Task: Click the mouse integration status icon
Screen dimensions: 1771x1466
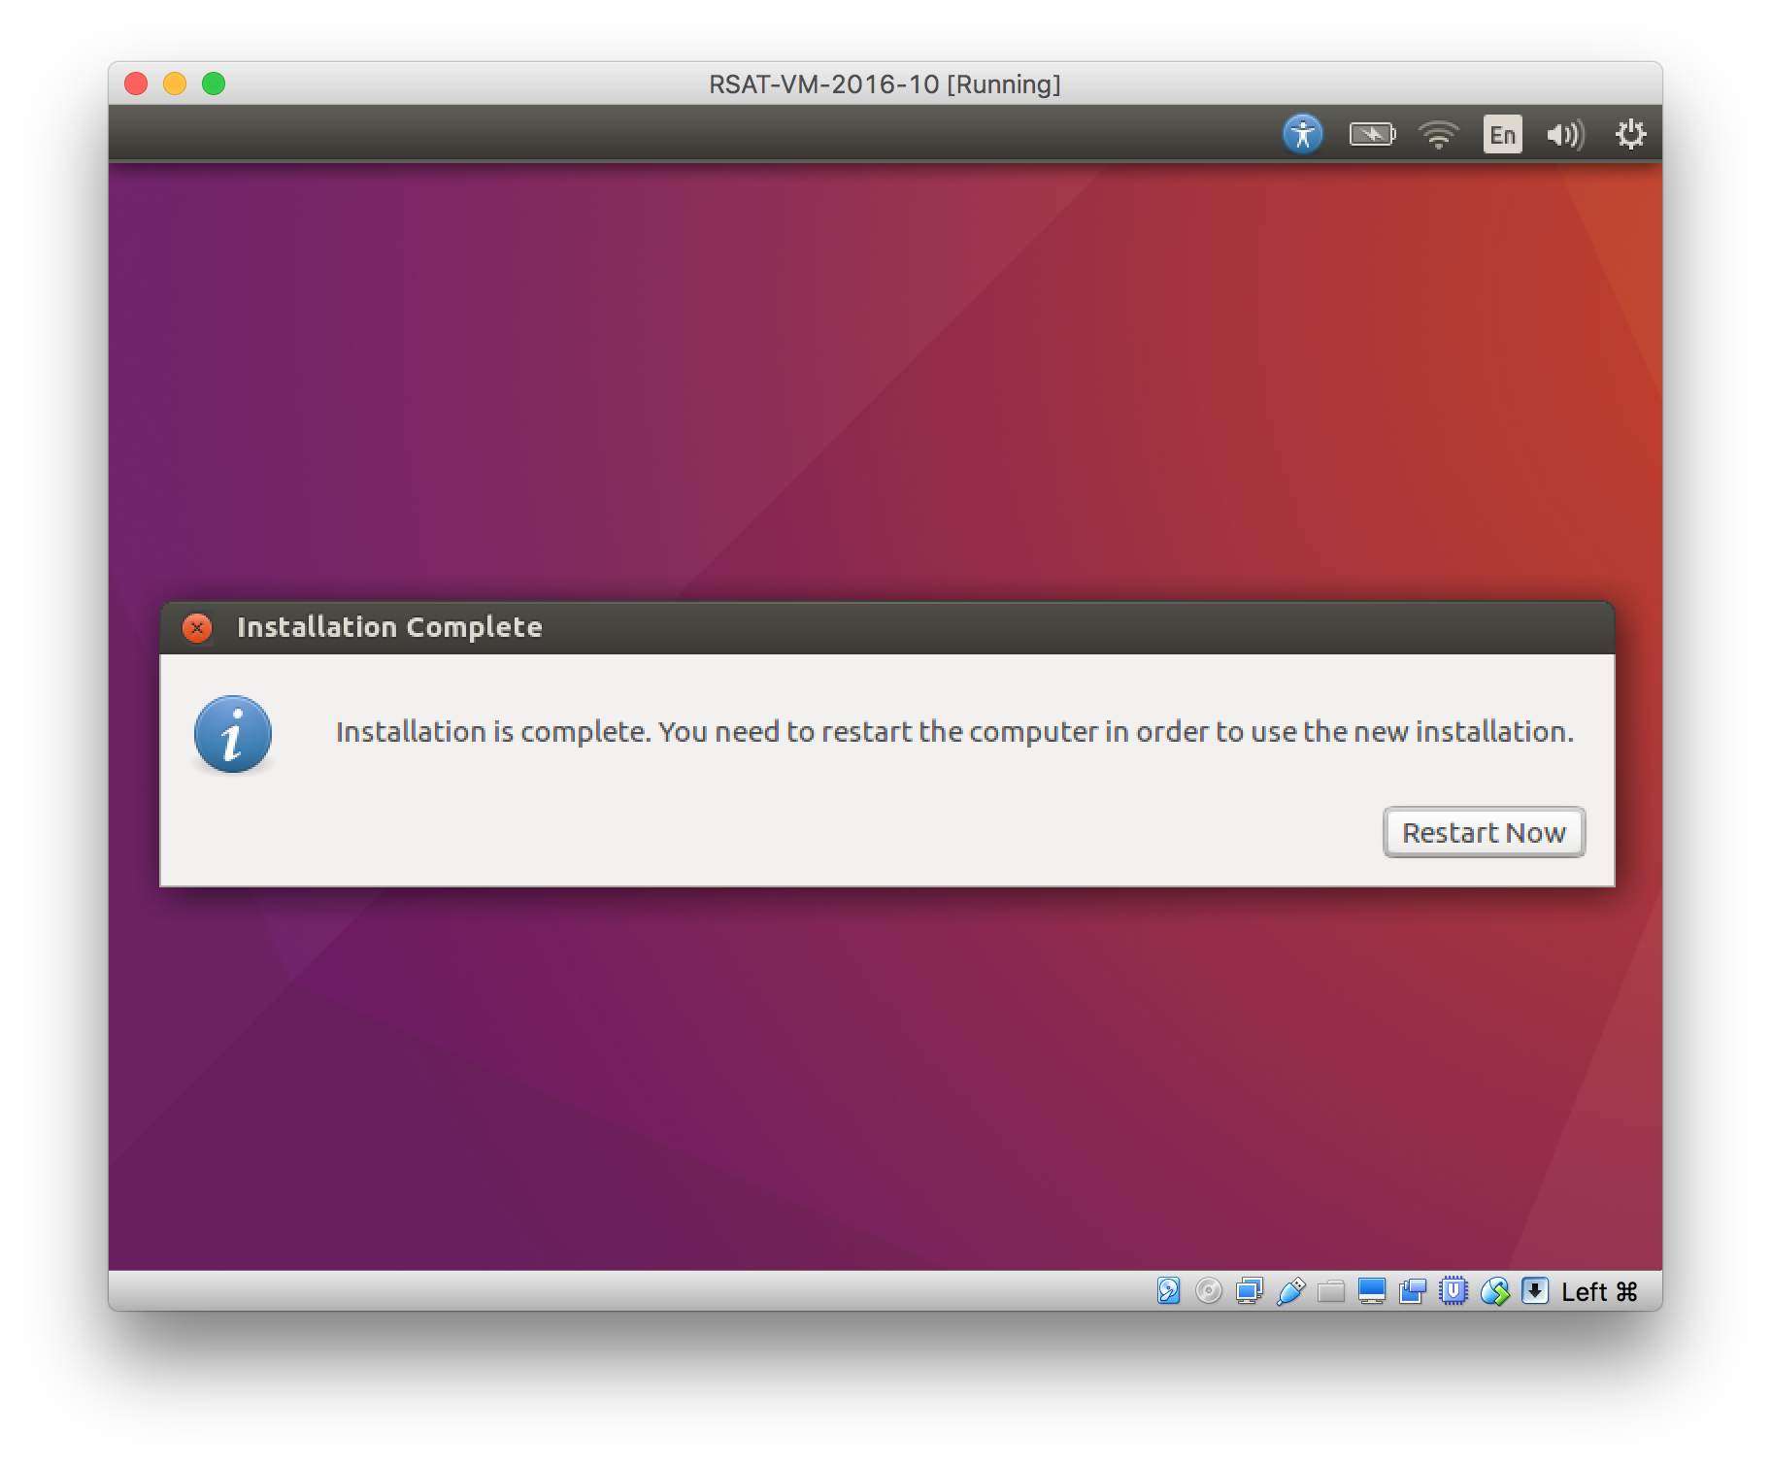Action: [x=1494, y=1290]
